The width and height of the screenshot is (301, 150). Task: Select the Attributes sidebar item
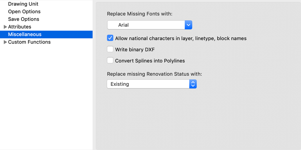pyautogui.click(x=20, y=27)
